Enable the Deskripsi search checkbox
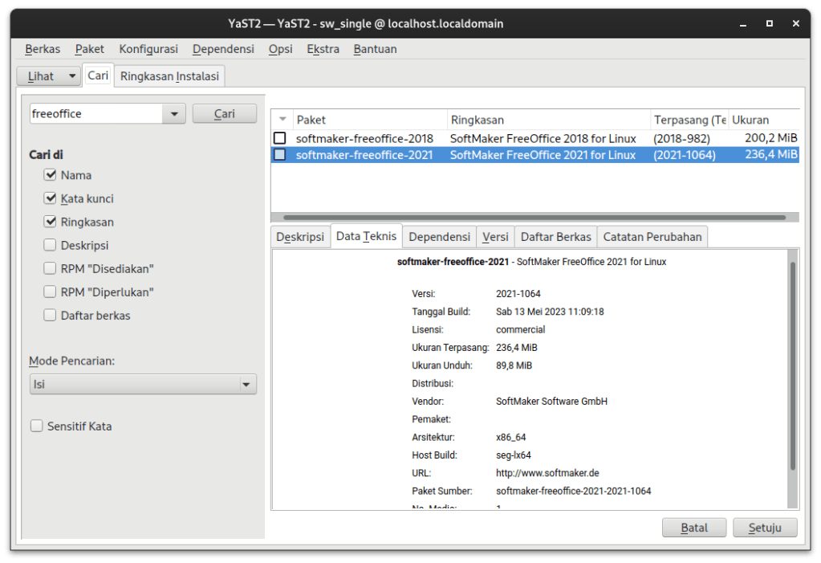Image resolution: width=821 pixels, height=563 pixels. 50,245
